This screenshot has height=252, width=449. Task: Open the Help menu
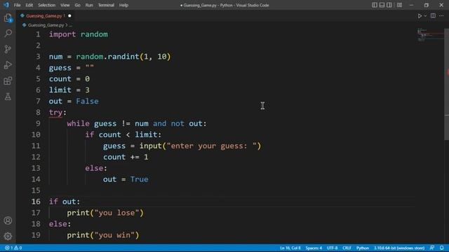(123, 5)
